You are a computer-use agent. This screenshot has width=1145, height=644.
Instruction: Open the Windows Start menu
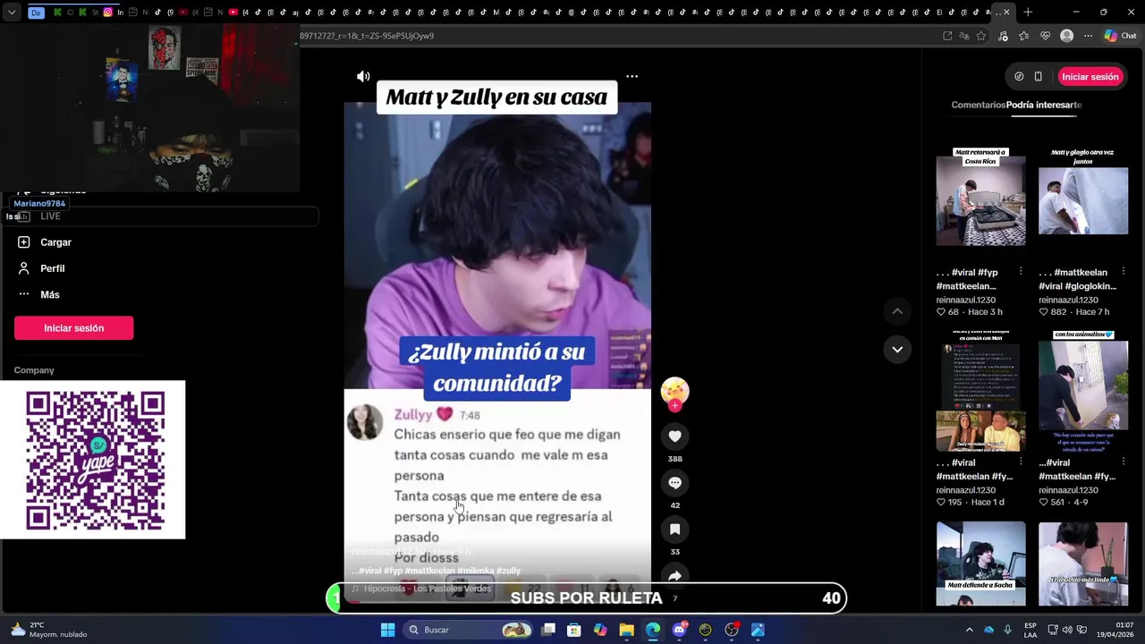[x=387, y=630]
